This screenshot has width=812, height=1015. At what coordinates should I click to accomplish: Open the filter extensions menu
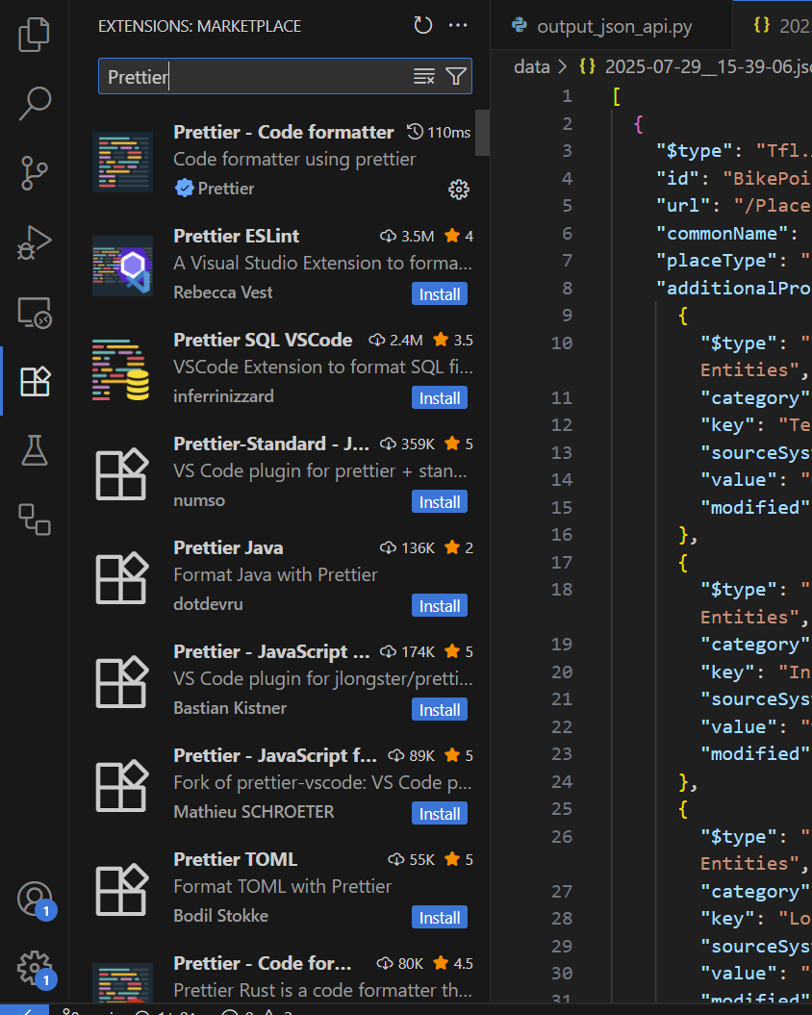[x=456, y=76]
